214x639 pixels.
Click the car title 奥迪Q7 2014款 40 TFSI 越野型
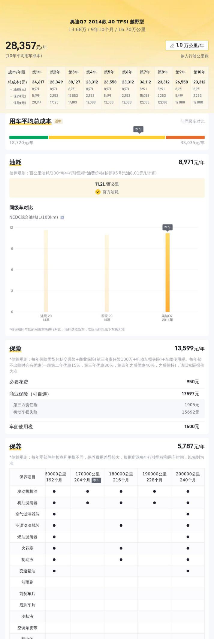point(107,22)
